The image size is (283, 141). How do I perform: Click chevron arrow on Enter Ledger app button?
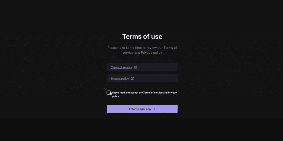[x=154, y=109]
